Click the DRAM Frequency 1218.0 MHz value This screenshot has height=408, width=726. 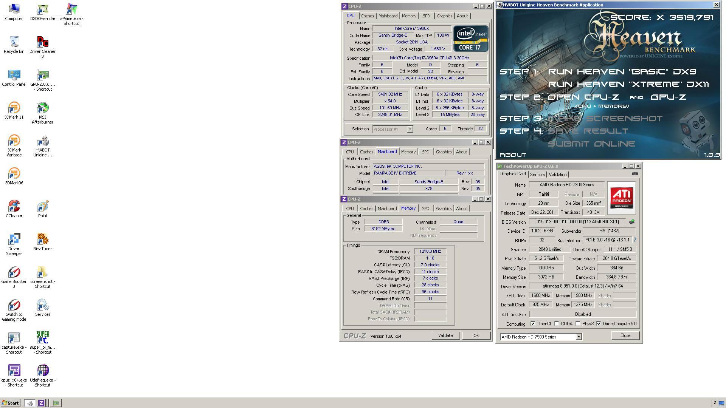click(x=430, y=252)
